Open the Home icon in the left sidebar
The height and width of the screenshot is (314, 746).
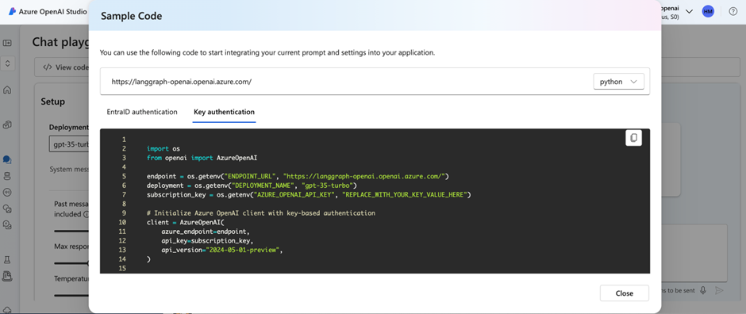7,90
